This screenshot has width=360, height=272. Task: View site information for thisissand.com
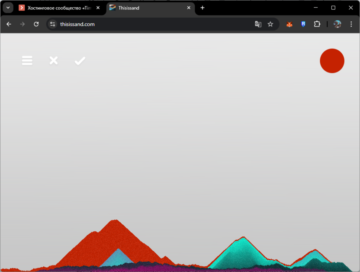pos(53,24)
